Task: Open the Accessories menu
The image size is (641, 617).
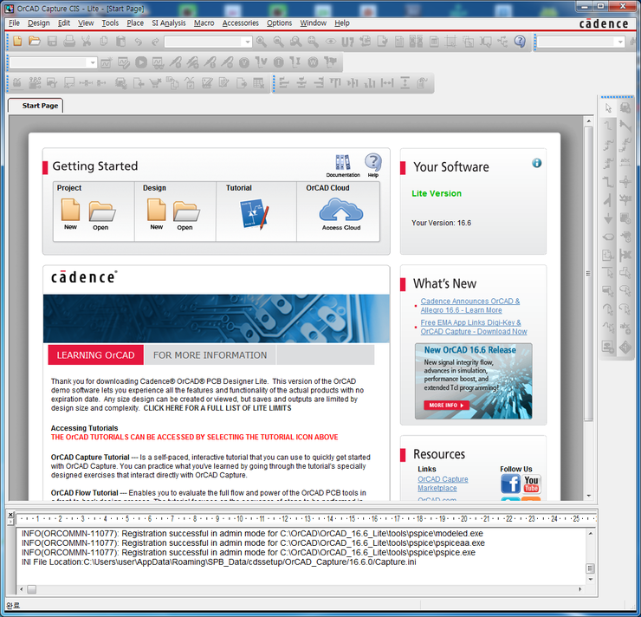Action: [x=241, y=23]
